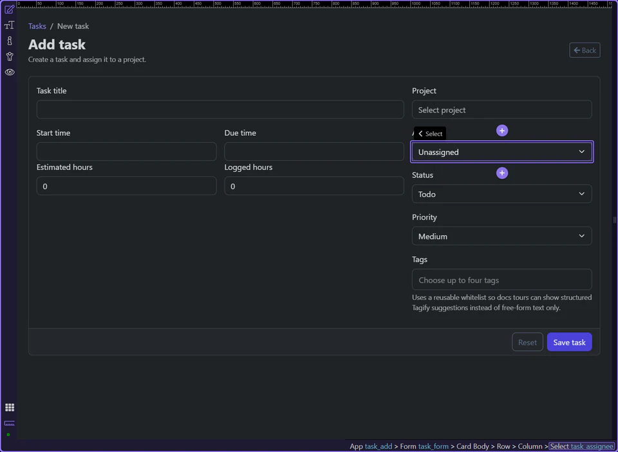Click the text sizing (TT) icon in sidebar
Viewport: 618px width, 452px height.
click(9, 24)
